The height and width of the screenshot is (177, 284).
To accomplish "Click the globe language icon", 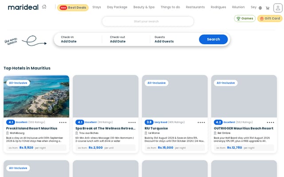I will 260,8.
